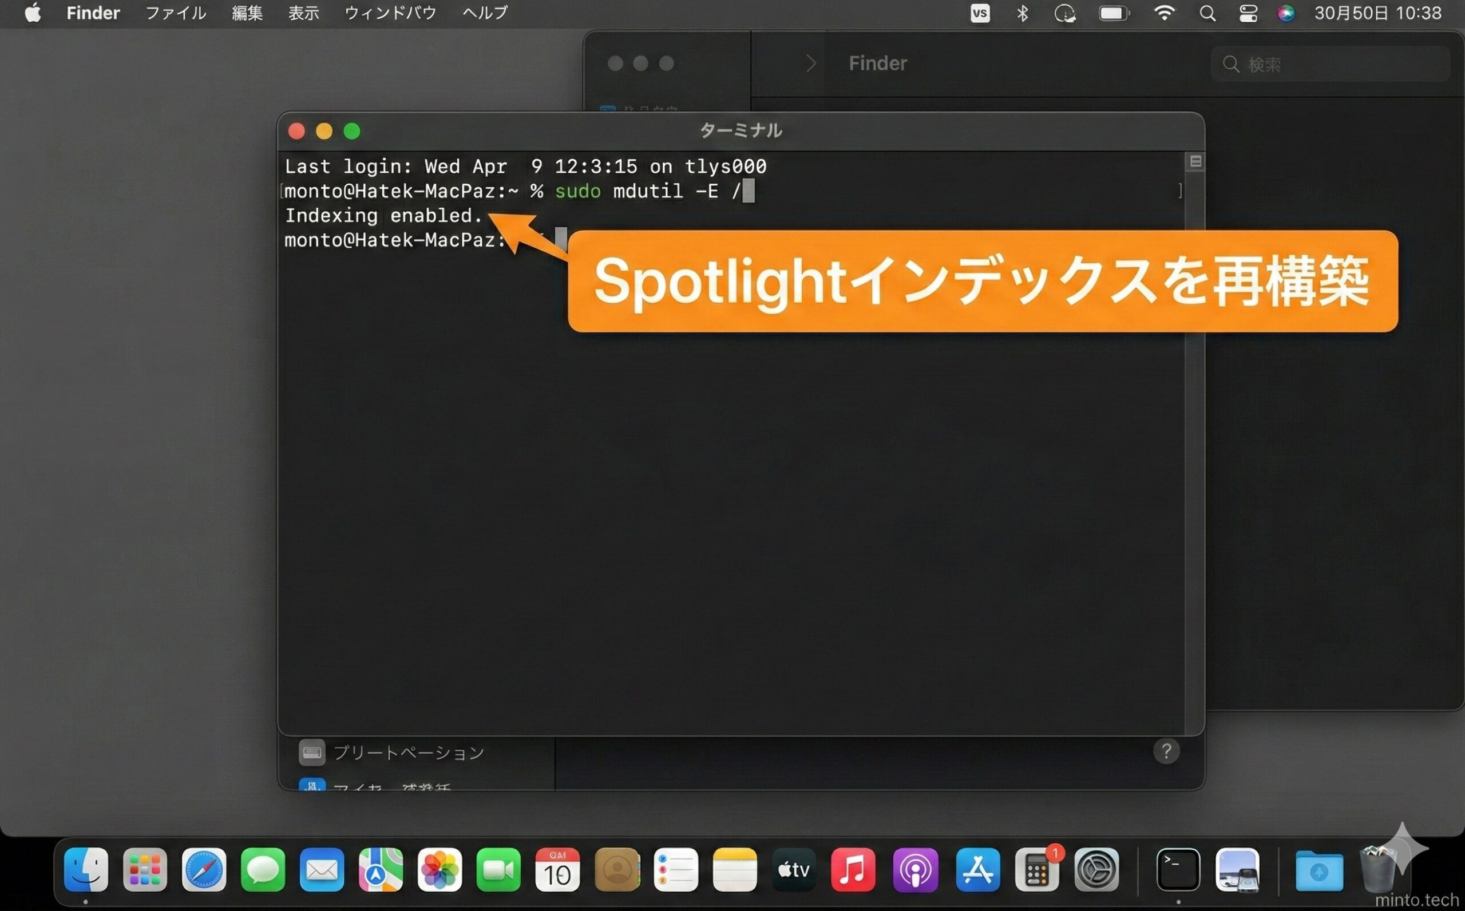This screenshot has height=911, width=1465.
Task: Open Calculator showing the notification badge
Action: 1037,870
